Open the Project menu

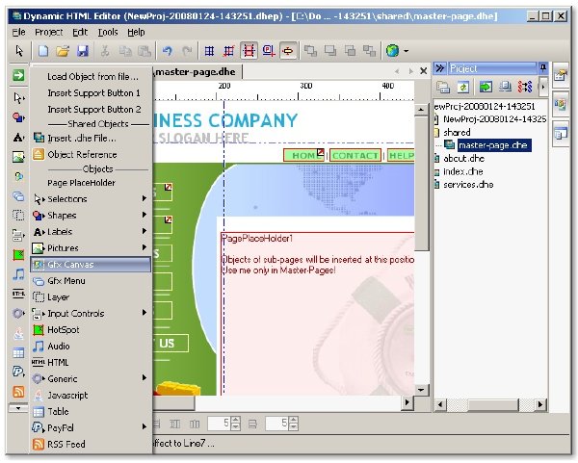tap(49, 33)
